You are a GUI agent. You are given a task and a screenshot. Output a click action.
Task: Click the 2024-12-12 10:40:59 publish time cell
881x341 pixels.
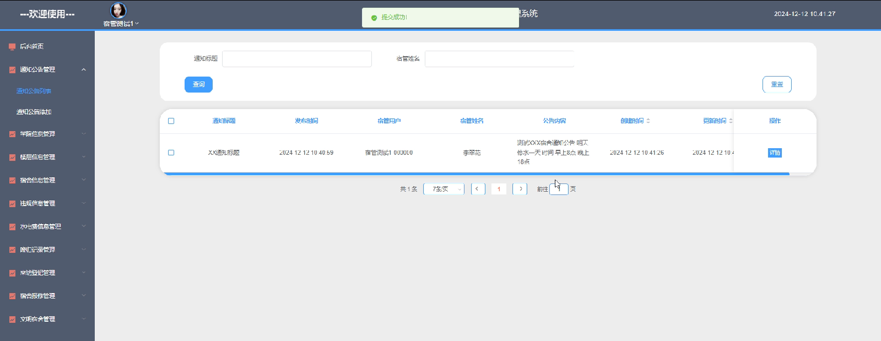[x=306, y=153]
